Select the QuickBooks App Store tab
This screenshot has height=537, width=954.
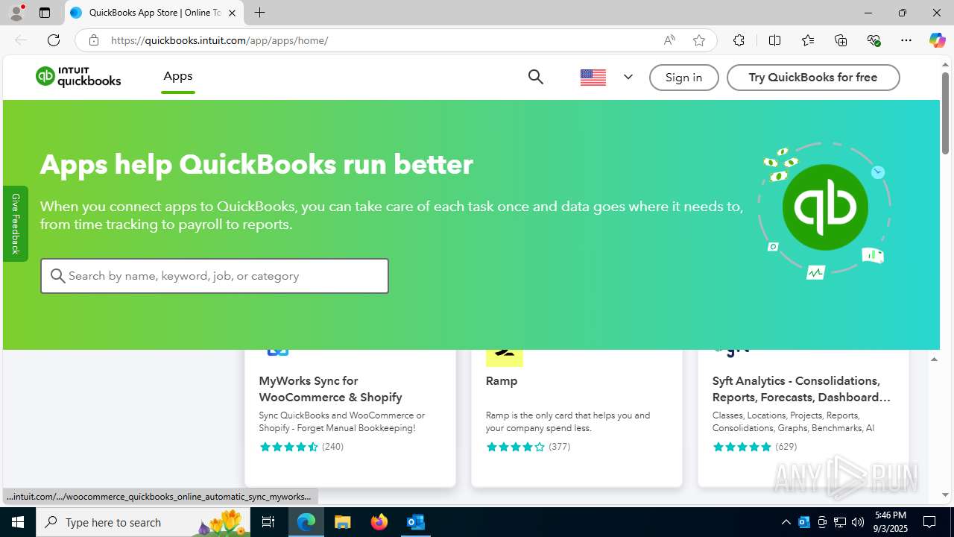pos(154,13)
